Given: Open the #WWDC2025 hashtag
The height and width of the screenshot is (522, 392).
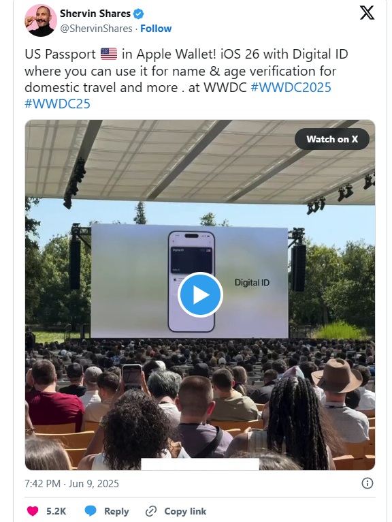Looking at the screenshot, I should [x=291, y=87].
